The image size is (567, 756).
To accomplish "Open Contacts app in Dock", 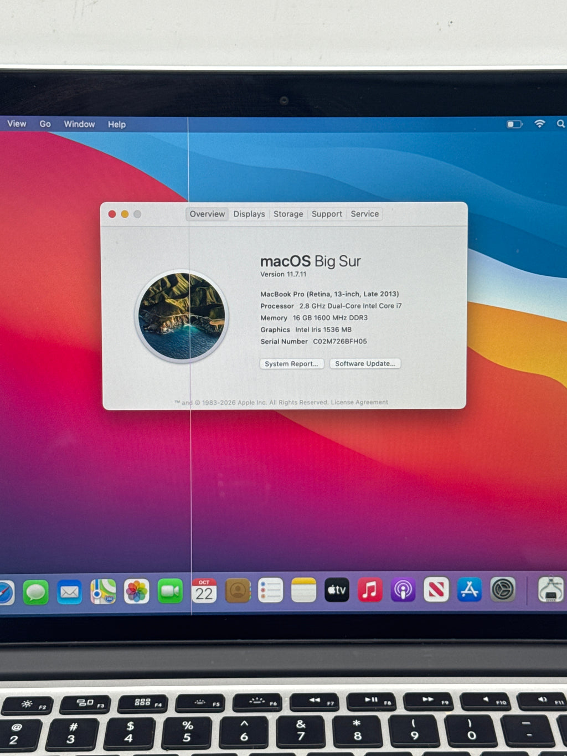I will (238, 591).
